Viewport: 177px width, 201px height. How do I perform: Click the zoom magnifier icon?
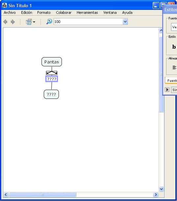tap(49, 22)
